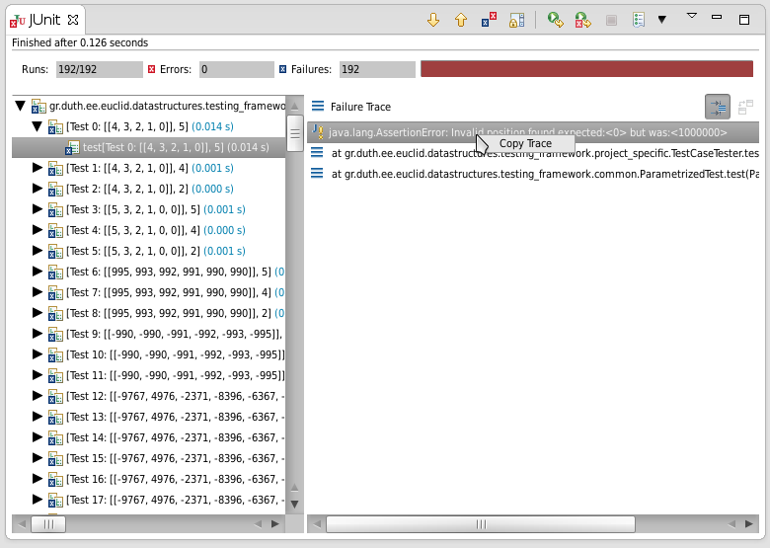
Task: Select the ParametrizedTest.test stack trace line
Action: click(534, 174)
